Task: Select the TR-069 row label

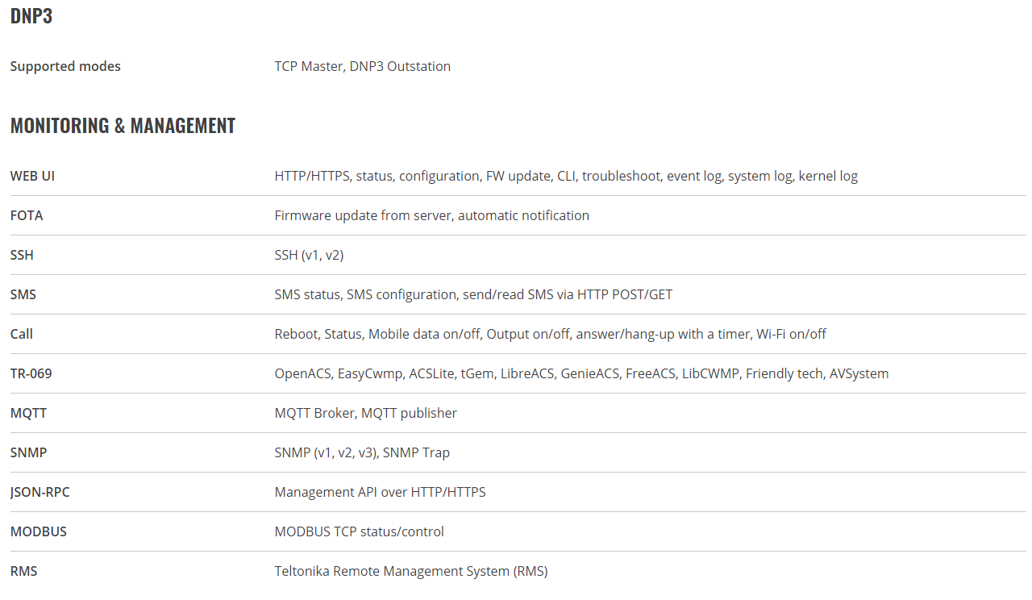Action: coord(31,373)
